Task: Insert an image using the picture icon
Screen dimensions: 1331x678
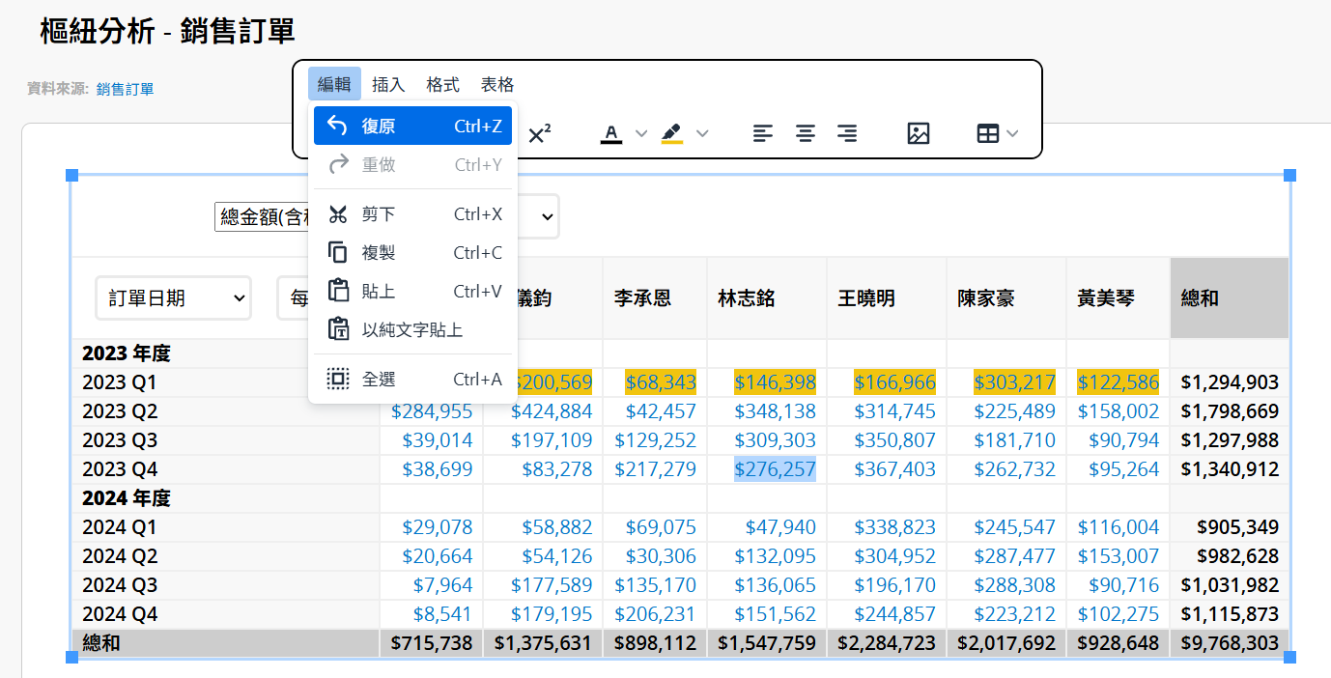Action: [919, 134]
